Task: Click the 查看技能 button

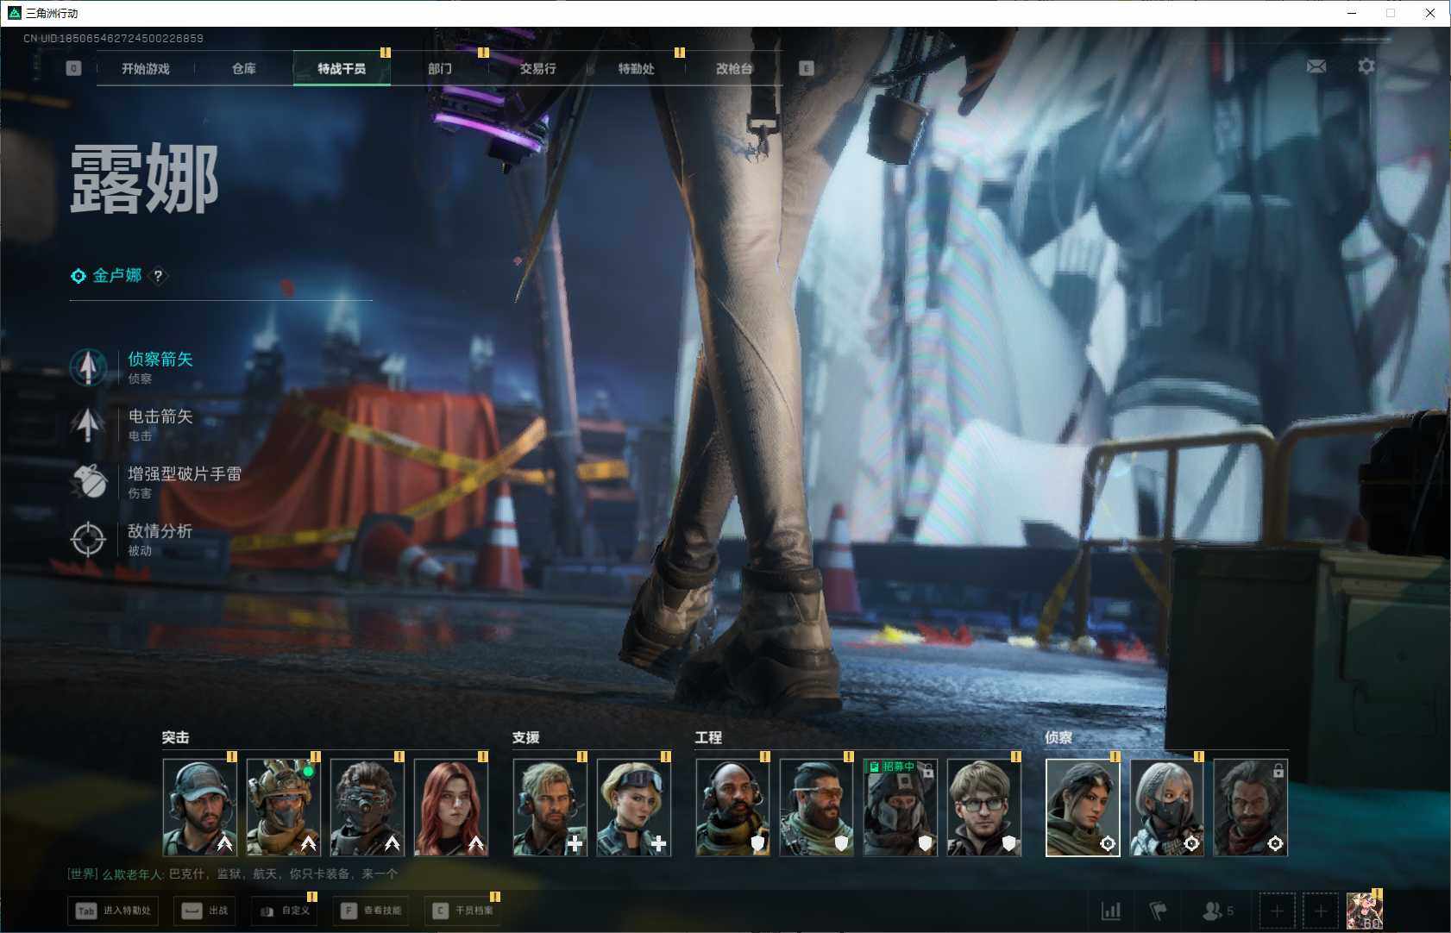Action: 371,911
